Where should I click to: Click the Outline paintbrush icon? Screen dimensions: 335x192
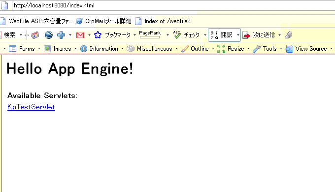[185, 49]
